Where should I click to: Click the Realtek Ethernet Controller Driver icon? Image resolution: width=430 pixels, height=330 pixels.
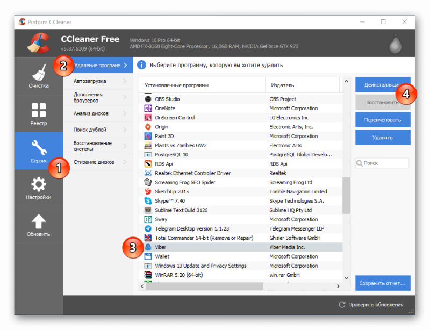[148, 173]
